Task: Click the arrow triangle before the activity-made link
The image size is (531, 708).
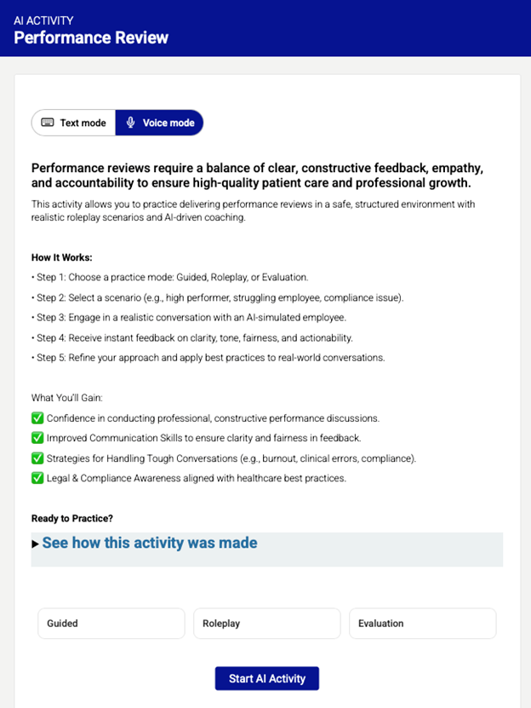Action: 35,543
